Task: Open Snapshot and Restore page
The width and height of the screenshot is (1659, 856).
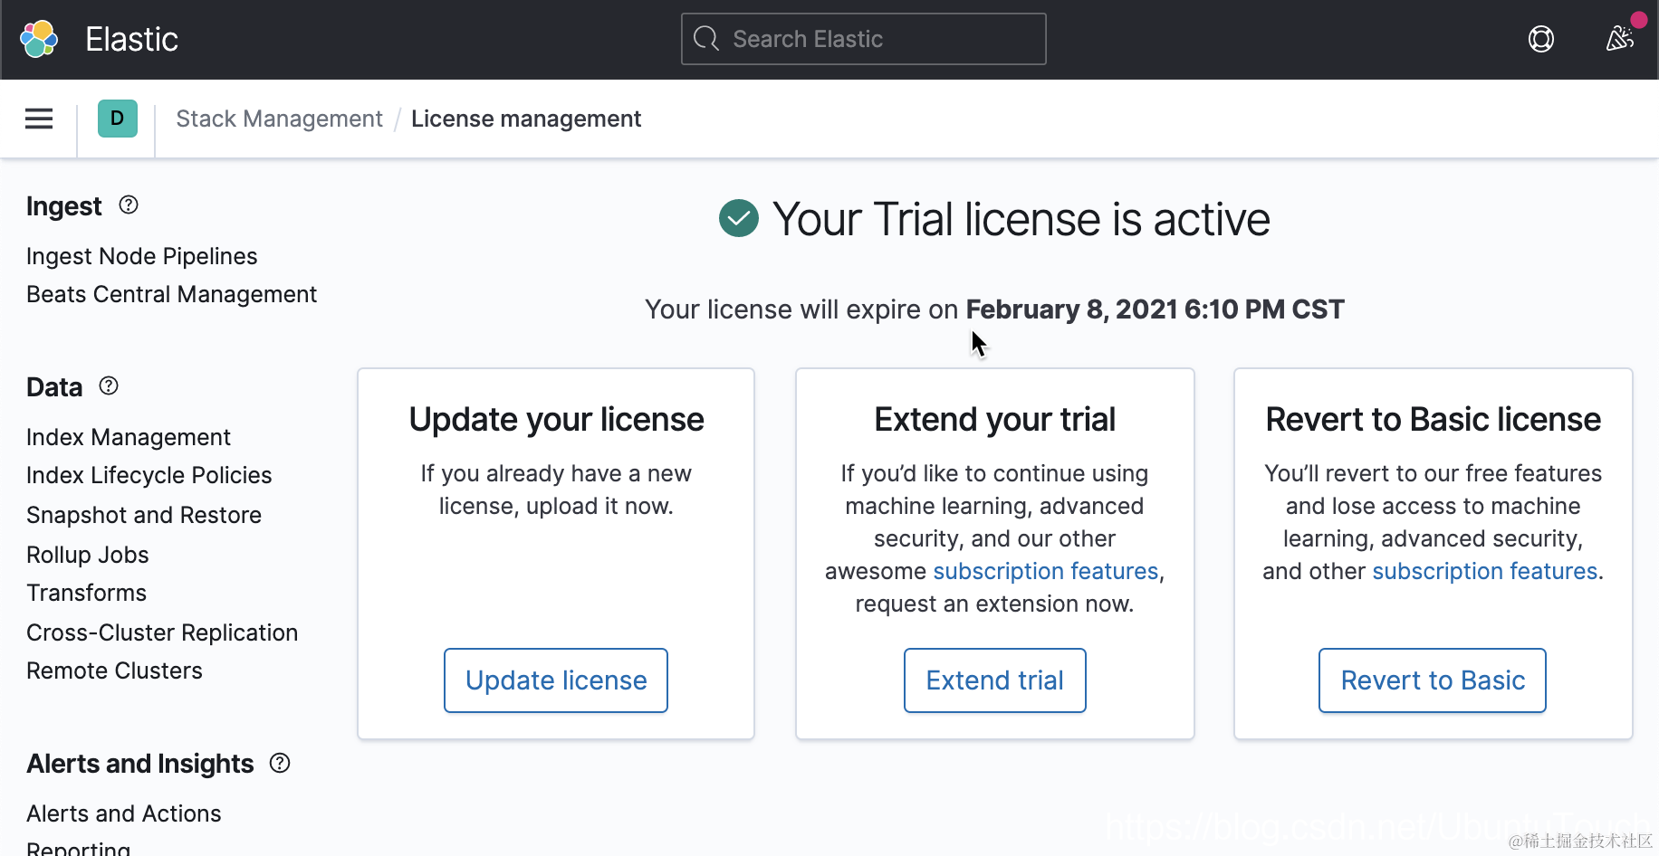Action: (144, 515)
